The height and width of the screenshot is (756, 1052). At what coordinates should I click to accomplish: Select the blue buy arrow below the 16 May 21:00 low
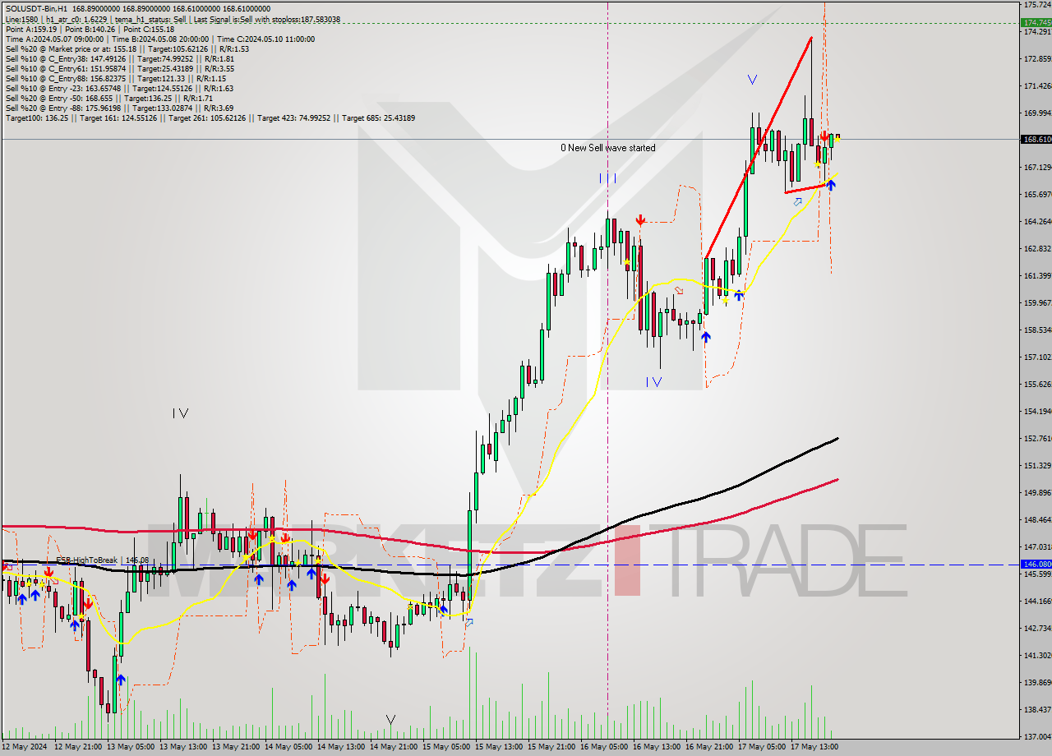(705, 337)
